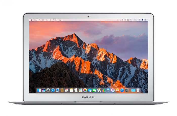The height and width of the screenshot is (116, 177).
Task: Launch Photos colorful flower icon
Action: pos(85,90)
